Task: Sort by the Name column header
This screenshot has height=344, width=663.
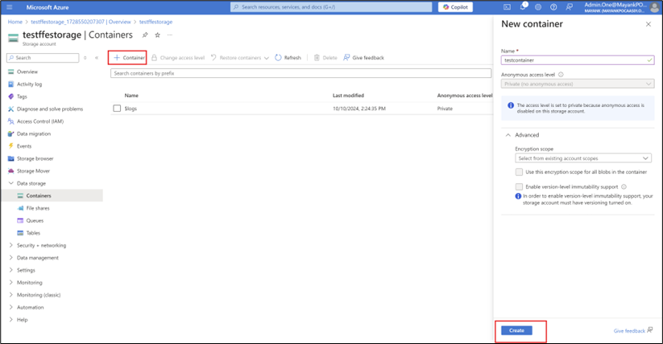Action: coord(131,96)
